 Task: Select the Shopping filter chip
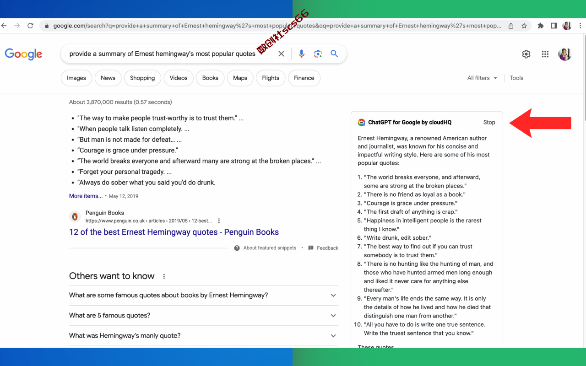[x=142, y=78]
